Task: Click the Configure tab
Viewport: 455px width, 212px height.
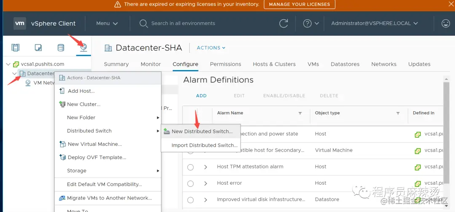Action: coord(185,64)
